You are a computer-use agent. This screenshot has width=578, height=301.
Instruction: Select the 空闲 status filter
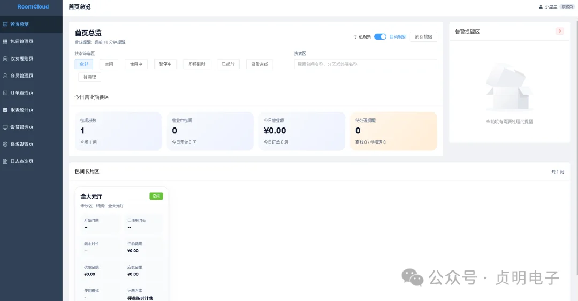pyautogui.click(x=109, y=64)
